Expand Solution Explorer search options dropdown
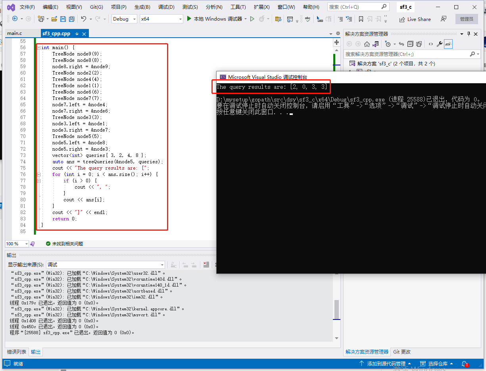The image size is (486, 371). 478,54
